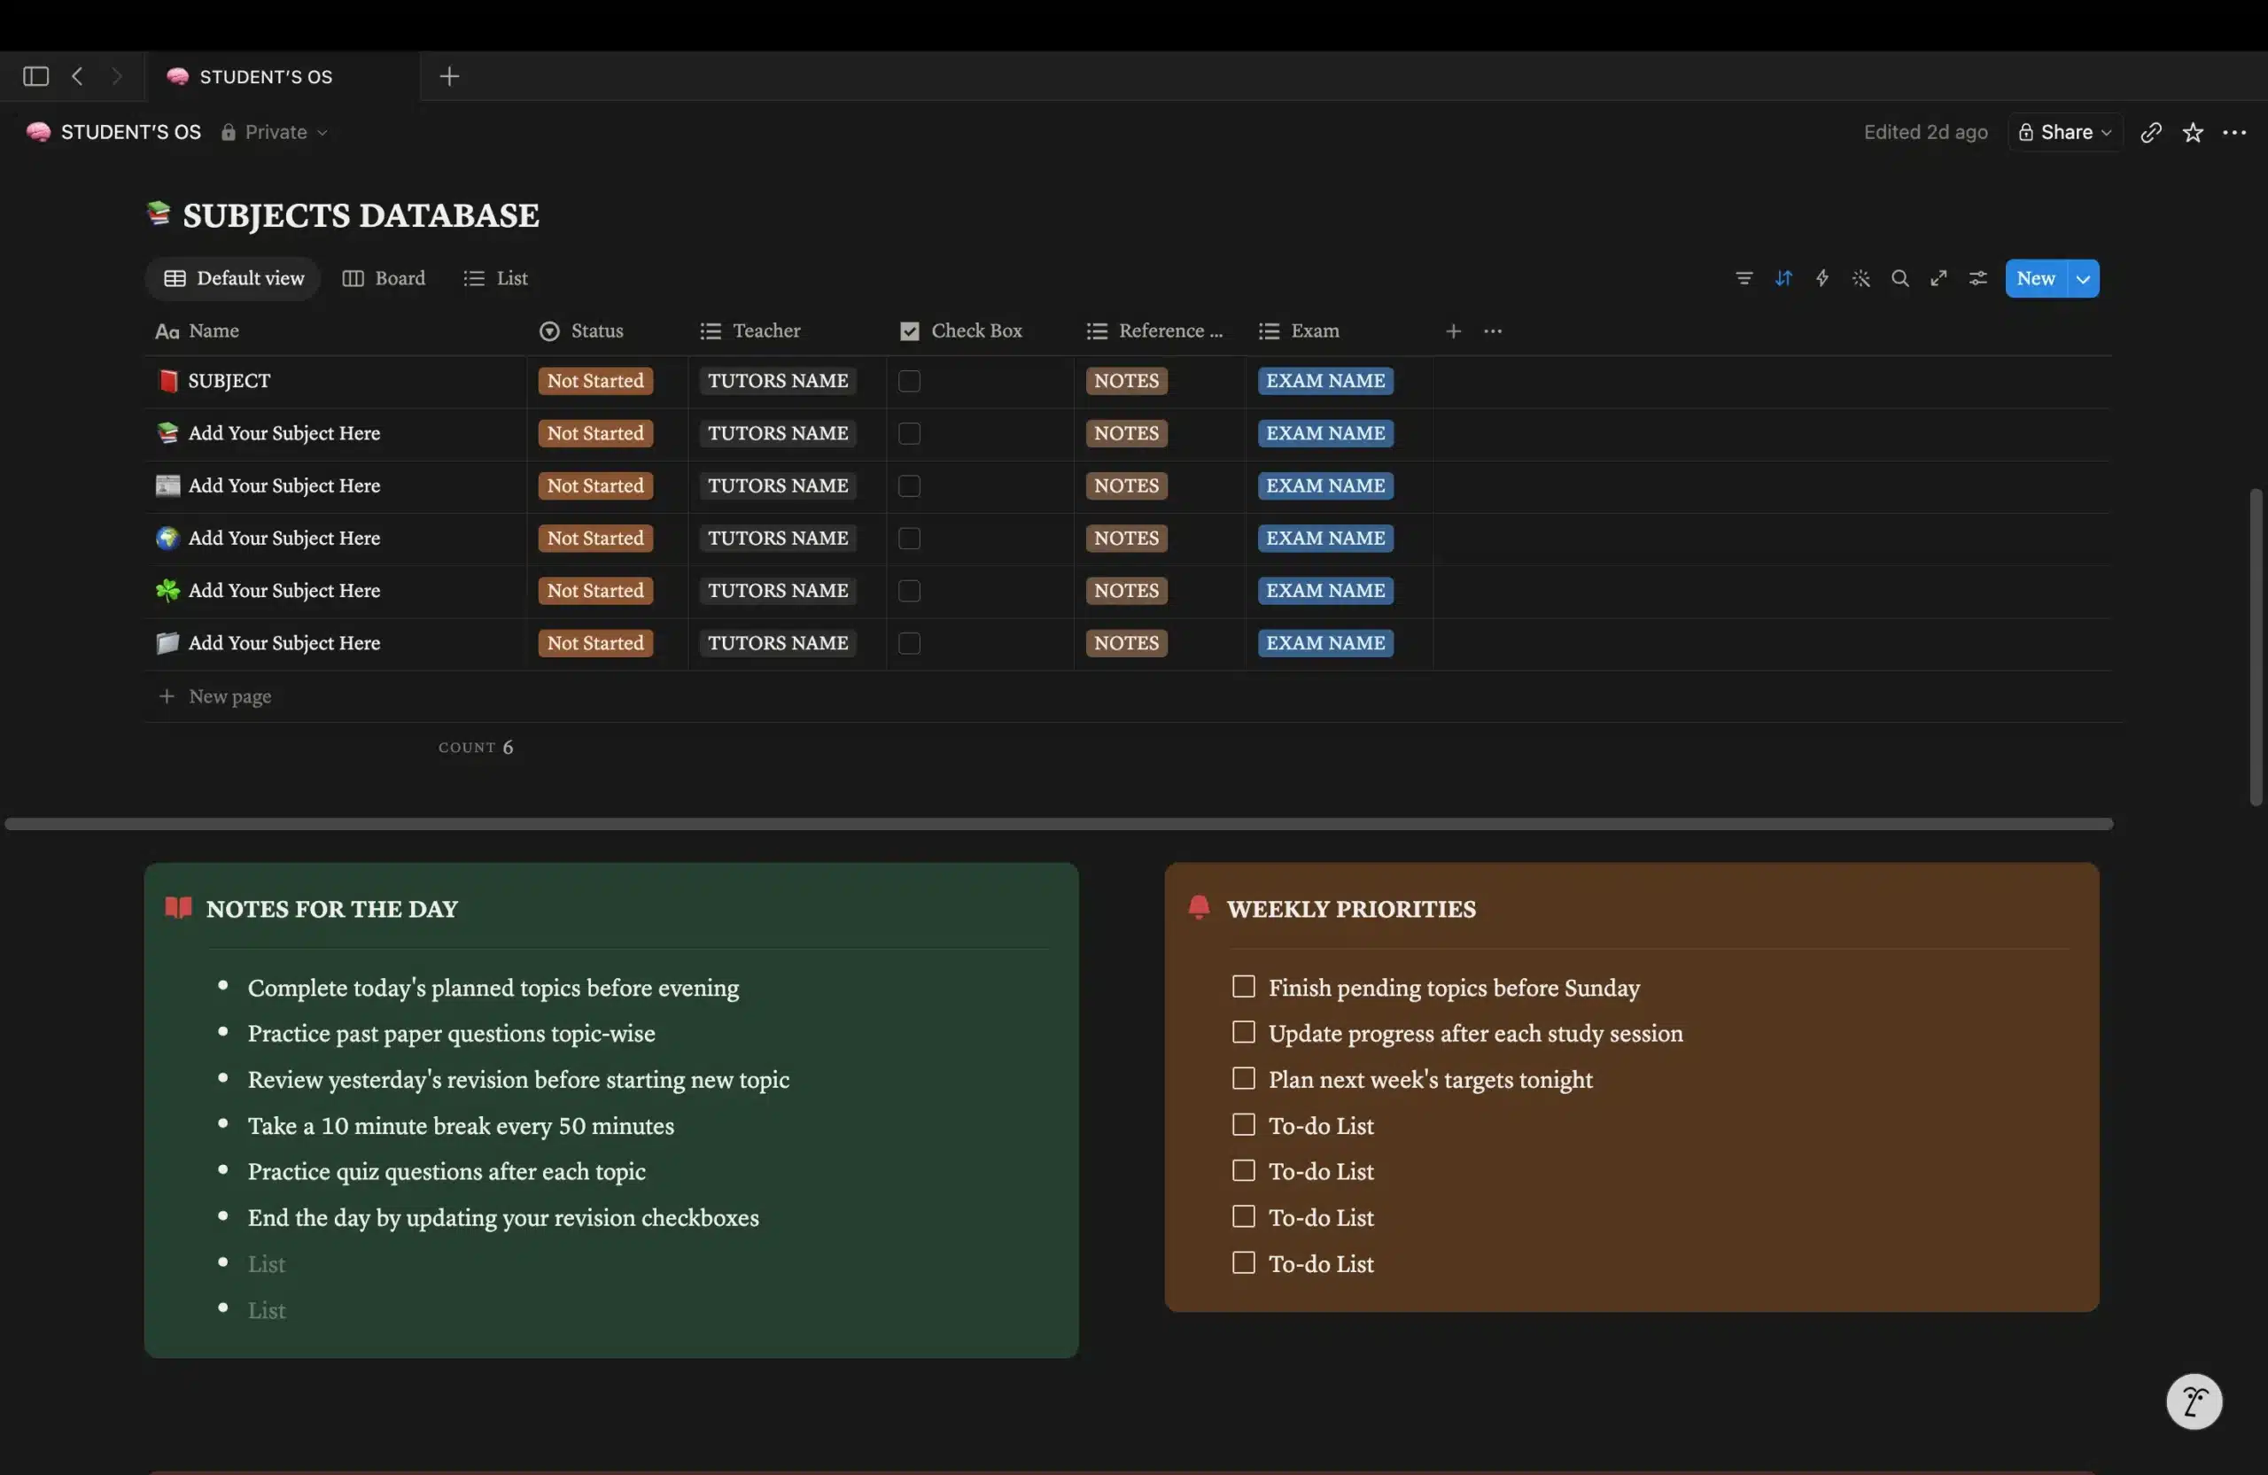Select the STUDENT'S OS browser tab
Viewport: 2268px width, 1475px height.
282,76
